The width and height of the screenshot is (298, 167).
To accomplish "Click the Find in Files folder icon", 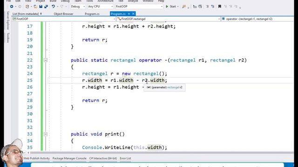I will pos(184,6).
